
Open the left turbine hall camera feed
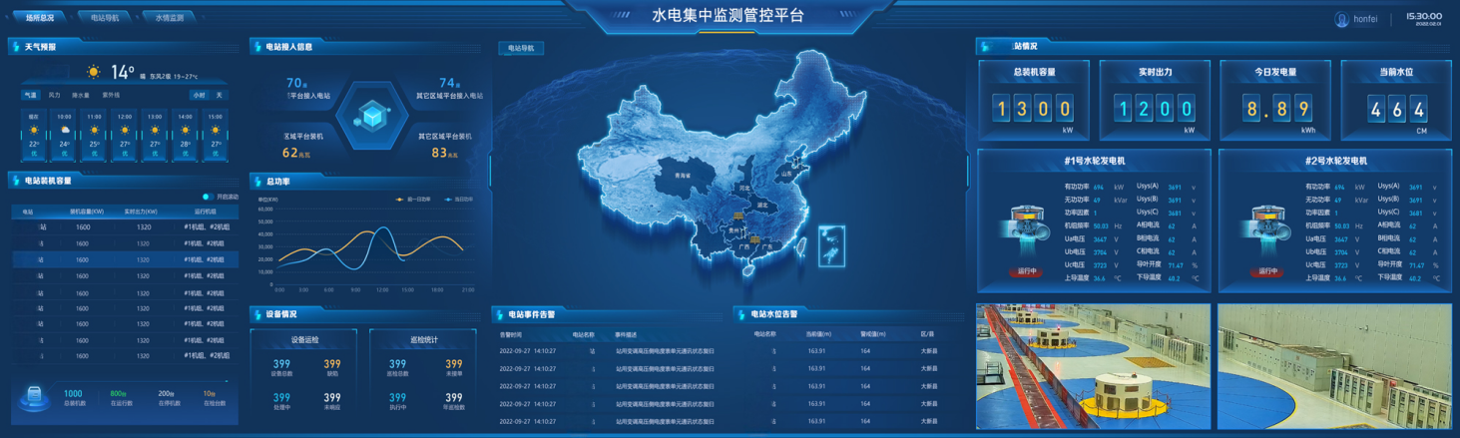point(1094,367)
